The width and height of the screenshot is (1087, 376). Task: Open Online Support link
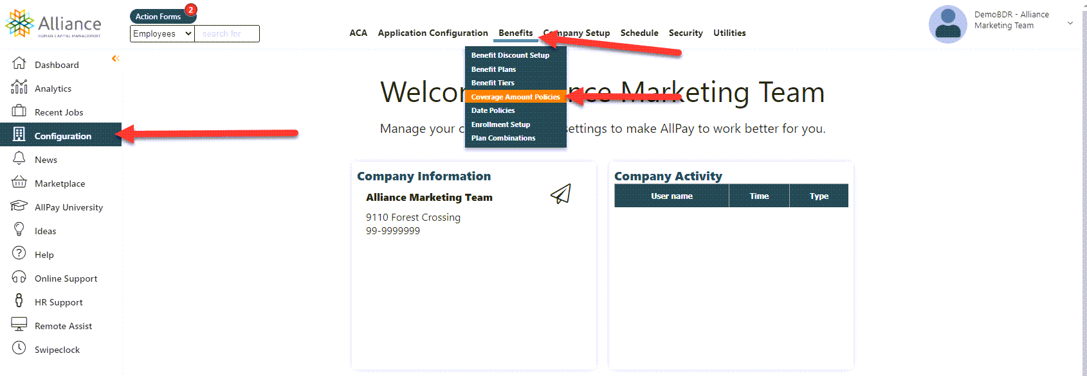click(x=66, y=278)
